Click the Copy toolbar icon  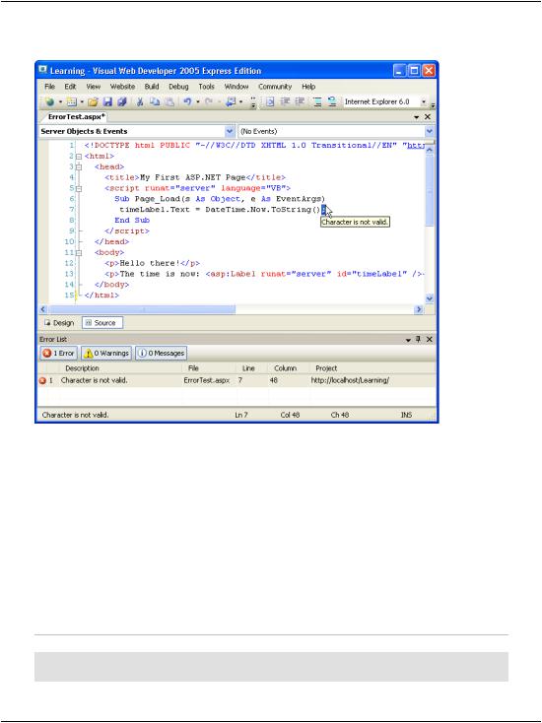[x=155, y=101]
